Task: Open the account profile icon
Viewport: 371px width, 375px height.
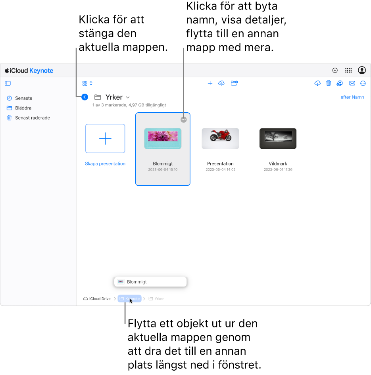Action: (x=361, y=70)
